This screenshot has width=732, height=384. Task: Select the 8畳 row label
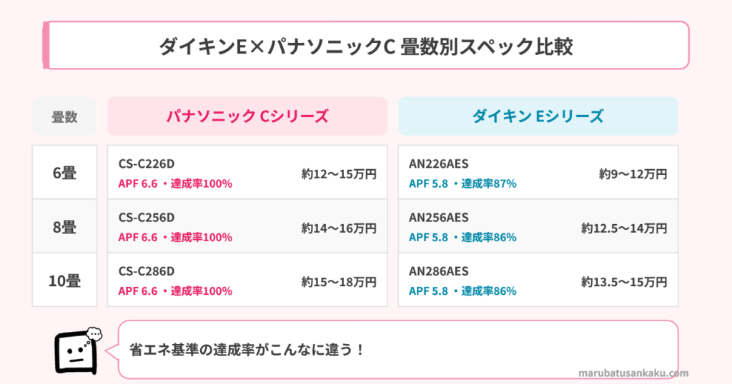click(64, 227)
